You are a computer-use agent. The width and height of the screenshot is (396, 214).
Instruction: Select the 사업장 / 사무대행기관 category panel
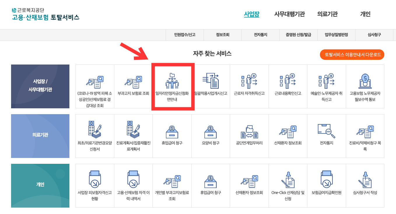click(x=40, y=86)
